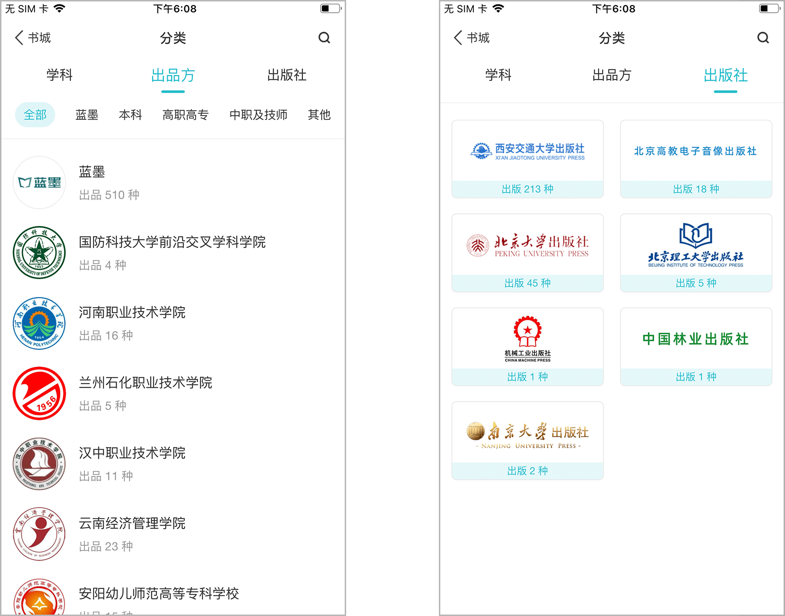Open 国防科技大学 emblem icon
The image size is (785, 616).
coord(39,252)
